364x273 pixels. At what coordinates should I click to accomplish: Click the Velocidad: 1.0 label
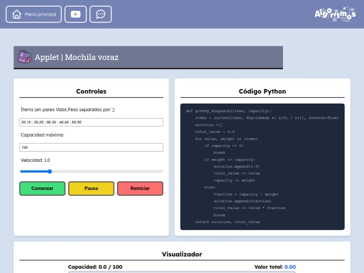[x=35, y=160]
